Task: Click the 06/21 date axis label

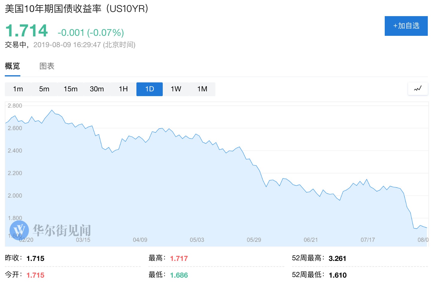Action: [x=311, y=240]
